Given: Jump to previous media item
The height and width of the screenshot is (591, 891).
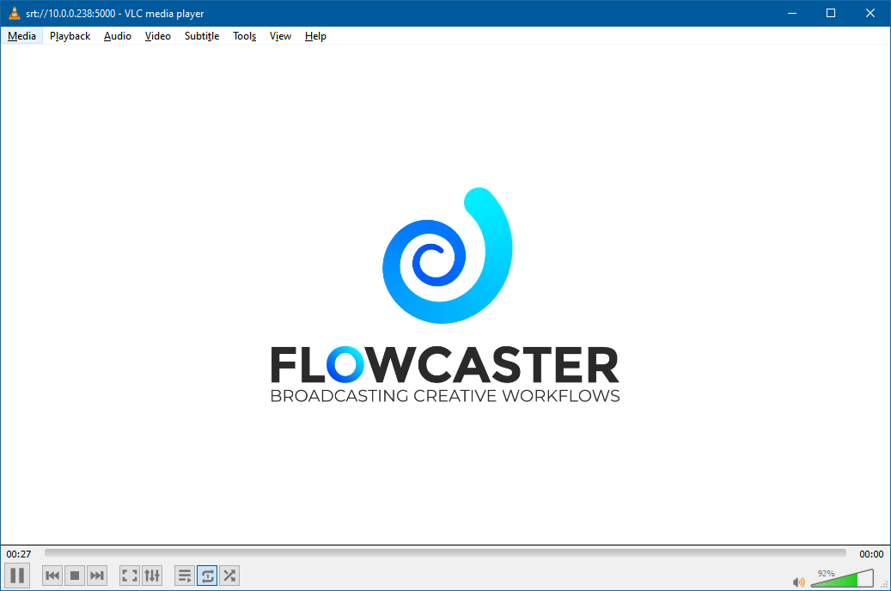Looking at the screenshot, I should click(52, 576).
